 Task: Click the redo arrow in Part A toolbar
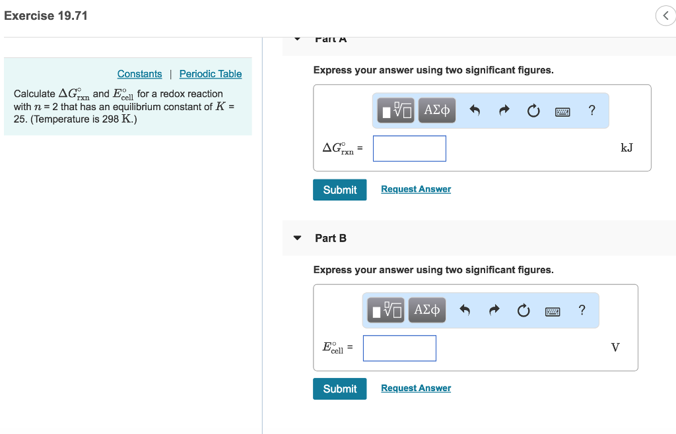(x=504, y=110)
